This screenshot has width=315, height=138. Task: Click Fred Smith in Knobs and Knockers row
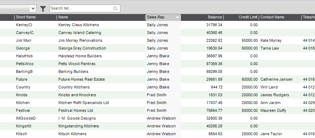(157, 95)
